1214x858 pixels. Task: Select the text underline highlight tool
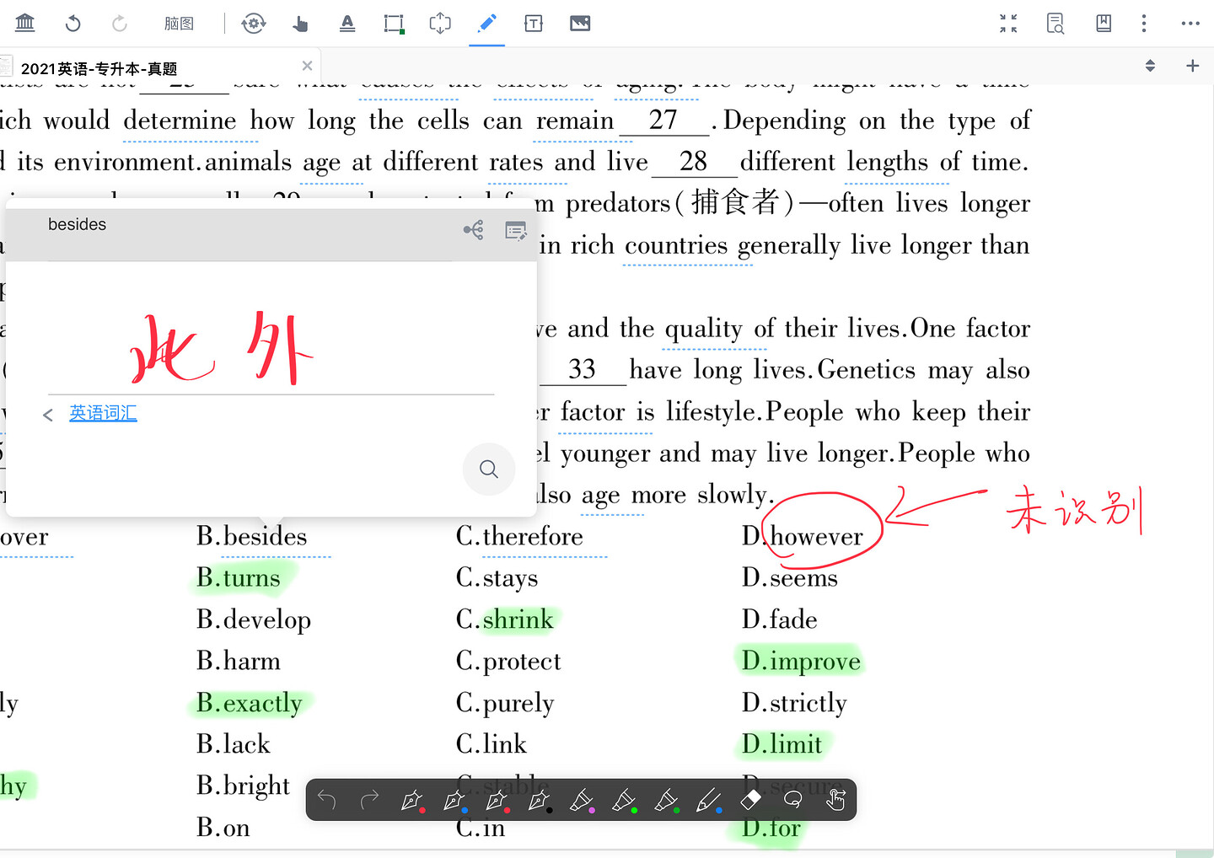click(347, 24)
